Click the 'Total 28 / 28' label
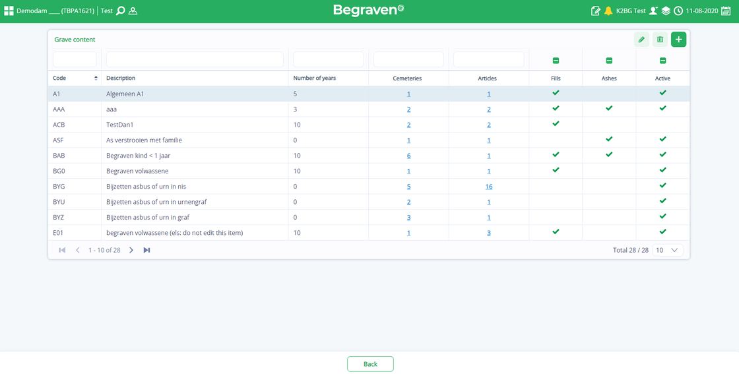This screenshot has width=739, height=374. click(x=631, y=250)
